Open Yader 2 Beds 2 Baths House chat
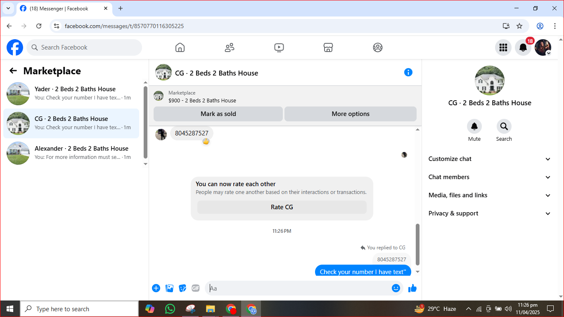The image size is (564, 317). point(71,94)
